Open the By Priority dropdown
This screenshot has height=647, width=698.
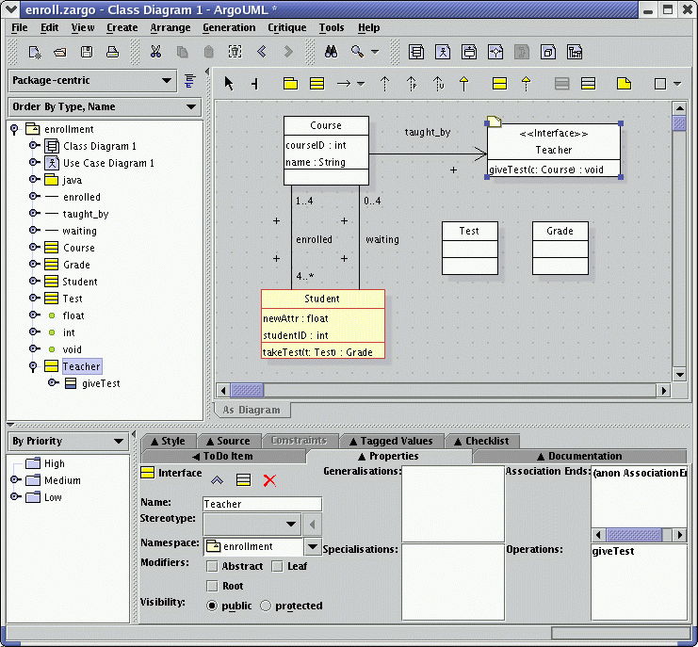68,441
